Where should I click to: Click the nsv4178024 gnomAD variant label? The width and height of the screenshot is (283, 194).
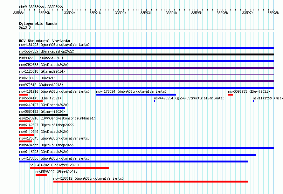coord(131,91)
